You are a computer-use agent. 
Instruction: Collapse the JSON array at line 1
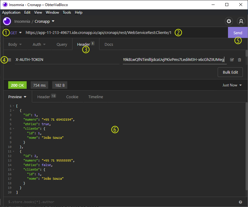[x=13, y=106]
